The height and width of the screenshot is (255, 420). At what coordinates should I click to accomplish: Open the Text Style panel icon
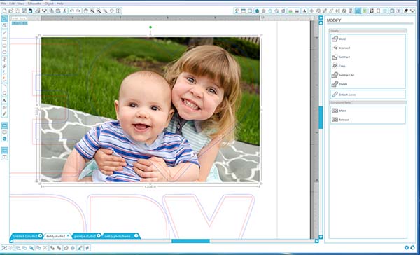[x=304, y=11]
